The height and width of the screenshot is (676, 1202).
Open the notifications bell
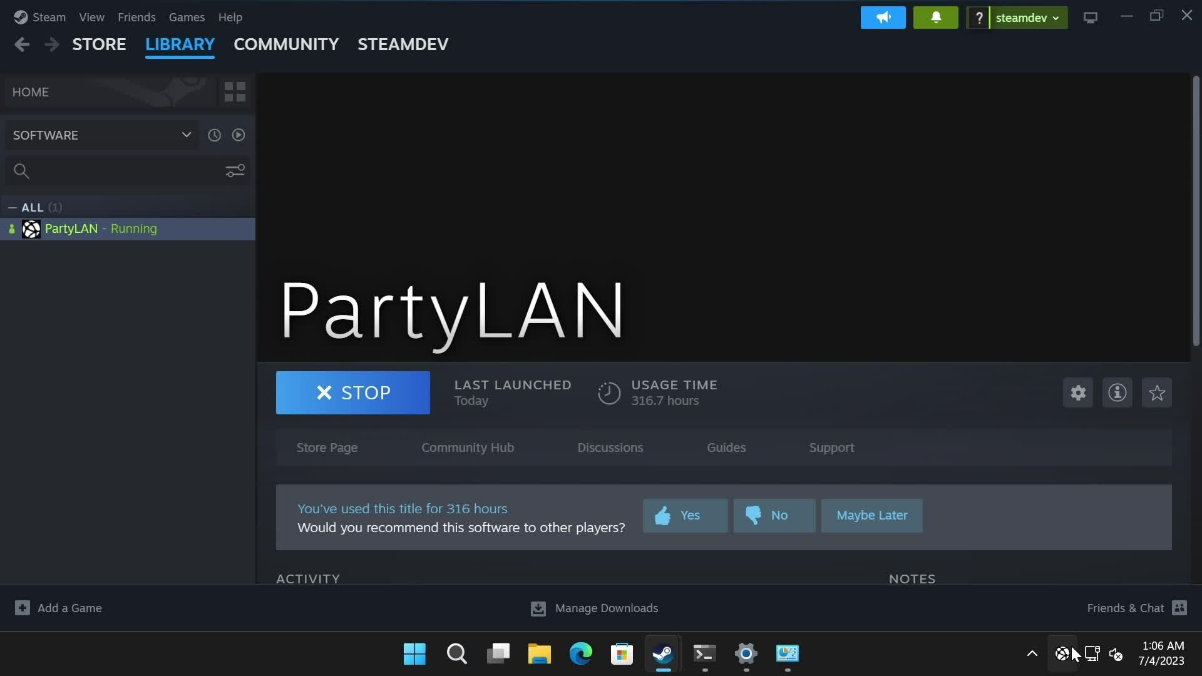click(x=935, y=18)
